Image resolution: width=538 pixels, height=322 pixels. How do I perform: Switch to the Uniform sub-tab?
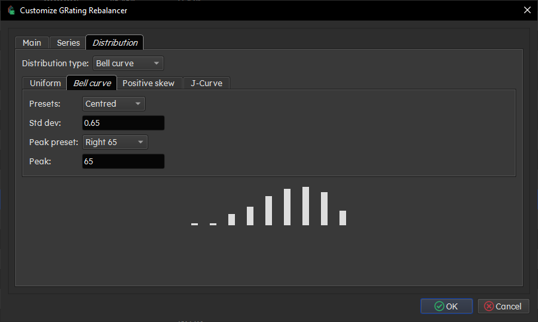click(x=45, y=83)
